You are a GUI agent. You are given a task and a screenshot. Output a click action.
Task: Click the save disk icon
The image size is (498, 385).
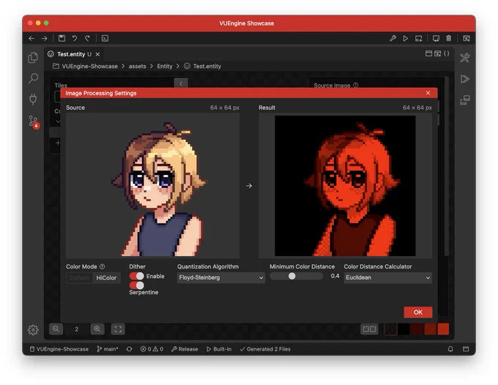coord(62,38)
